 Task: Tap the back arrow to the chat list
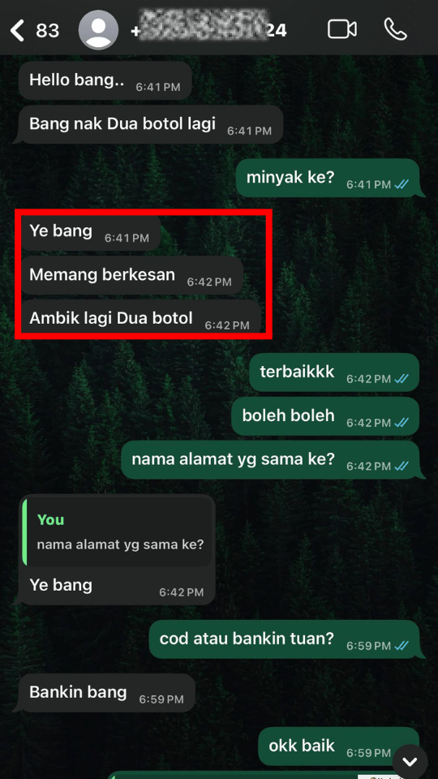point(17,31)
